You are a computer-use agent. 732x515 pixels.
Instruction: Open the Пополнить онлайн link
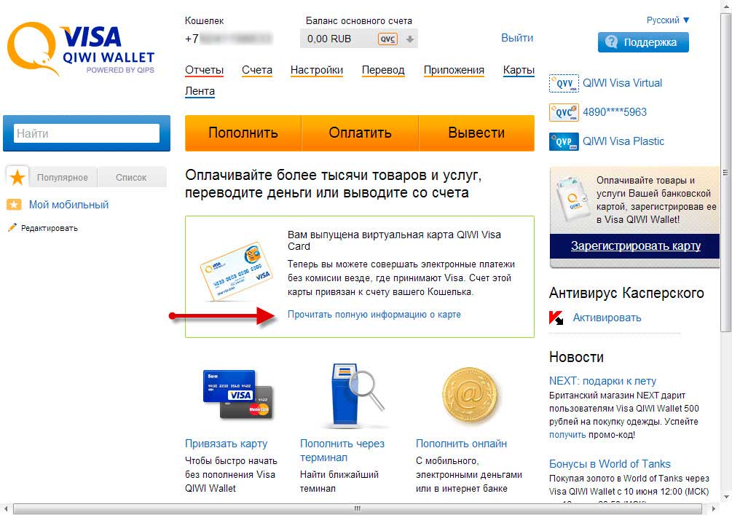coord(461,444)
